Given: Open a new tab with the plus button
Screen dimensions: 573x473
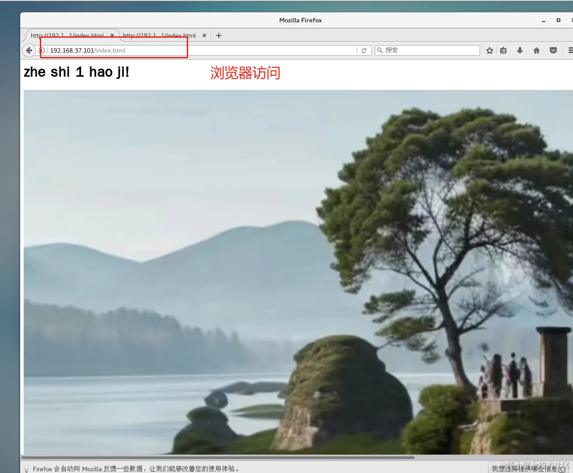Looking at the screenshot, I should 218,36.
